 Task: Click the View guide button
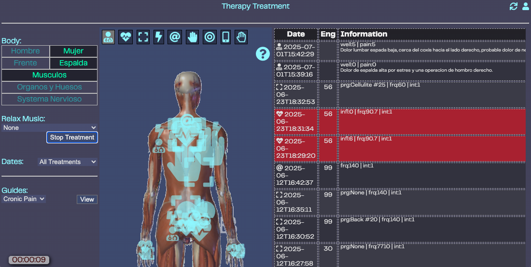point(87,199)
